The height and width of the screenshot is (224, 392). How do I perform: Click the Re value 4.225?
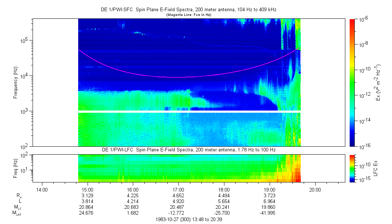133,195
